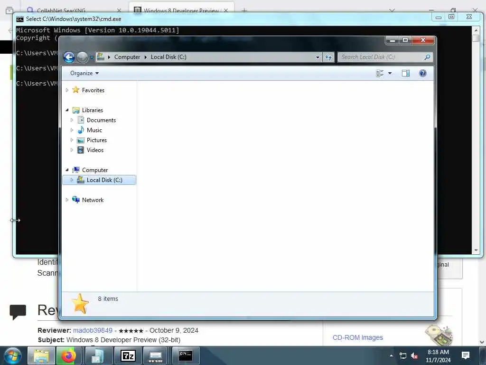Screen dimensions: 486x365
Task: Switch to the cmd taskbar button
Action: pyautogui.click(x=186, y=355)
